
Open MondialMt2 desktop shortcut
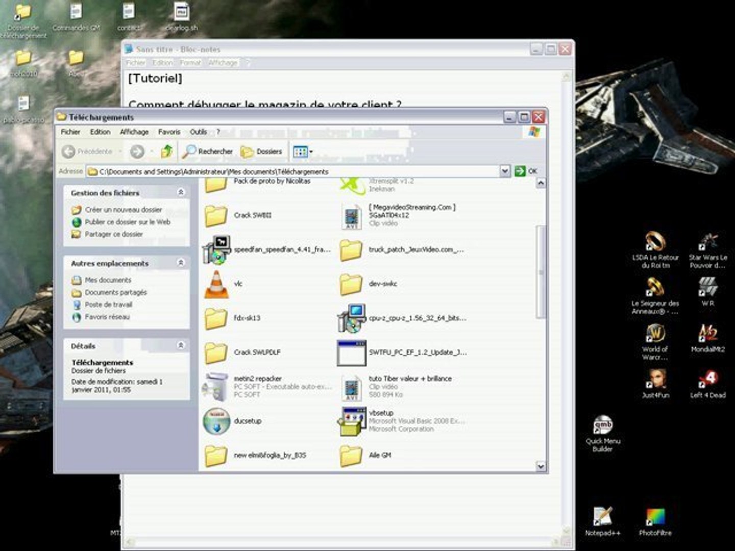pos(707,338)
